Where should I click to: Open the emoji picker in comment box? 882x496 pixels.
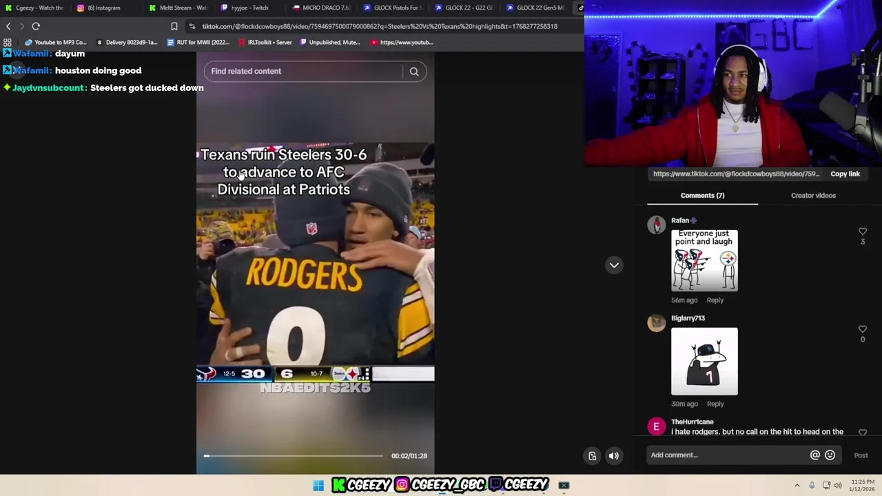pos(830,455)
